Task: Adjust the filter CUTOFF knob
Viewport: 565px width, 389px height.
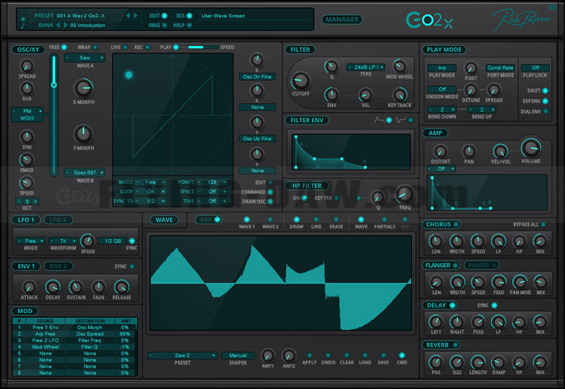Action: 300,81
